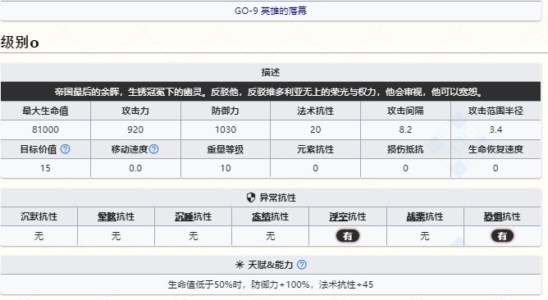Screen dimensions: 548x300
Task: Select the value 8.2
Action: [x=405, y=130]
